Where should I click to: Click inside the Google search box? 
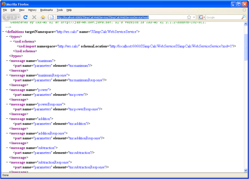tap(223, 17)
